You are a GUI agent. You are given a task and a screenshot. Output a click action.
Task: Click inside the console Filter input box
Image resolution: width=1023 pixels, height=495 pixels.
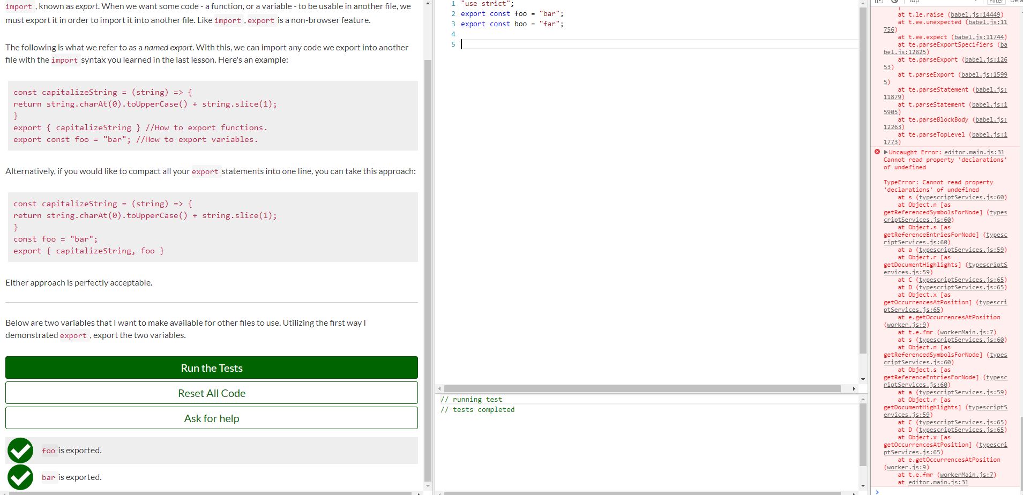tap(997, 2)
